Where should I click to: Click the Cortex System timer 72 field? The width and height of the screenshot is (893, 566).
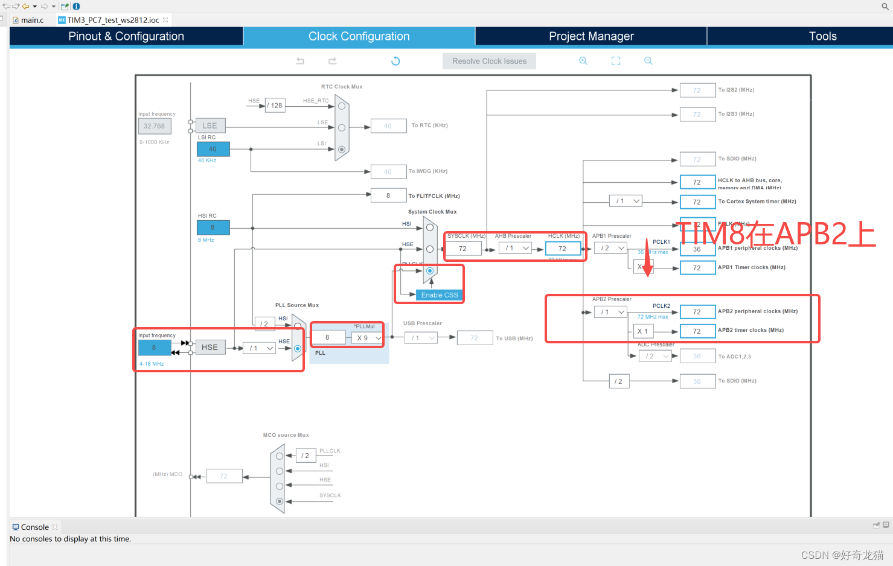coord(697,202)
